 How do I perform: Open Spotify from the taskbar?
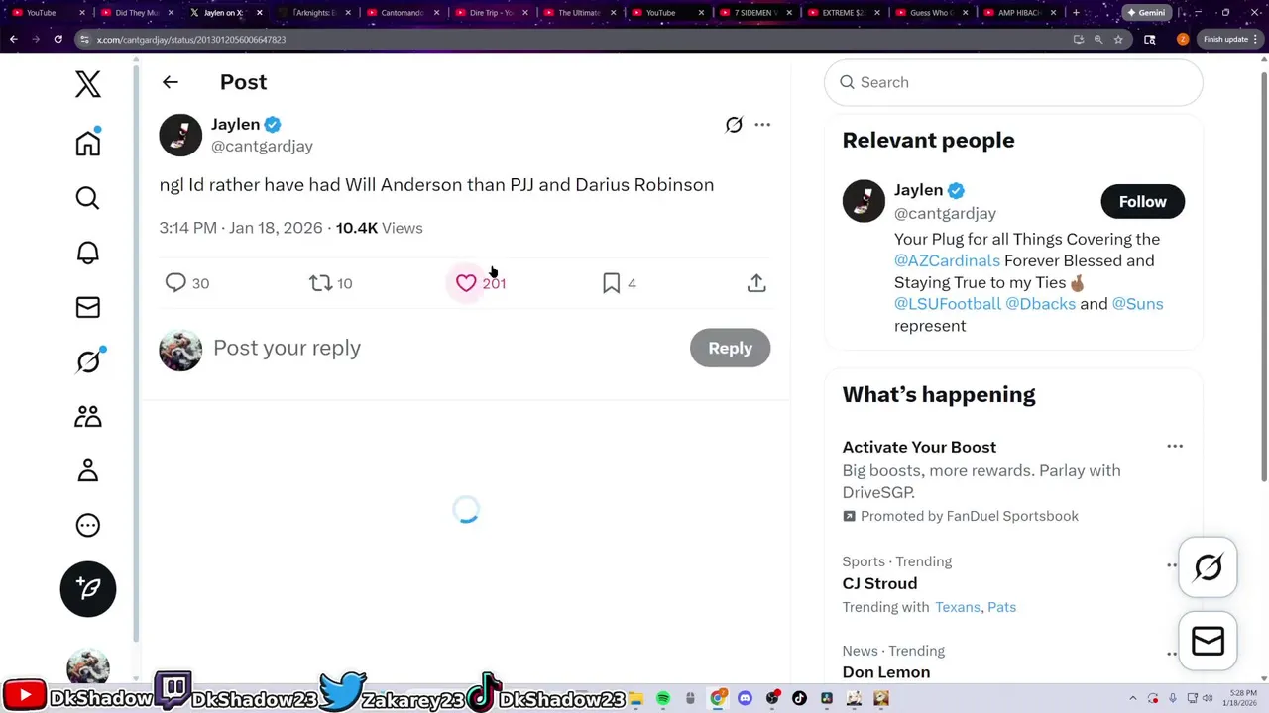click(x=663, y=699)
